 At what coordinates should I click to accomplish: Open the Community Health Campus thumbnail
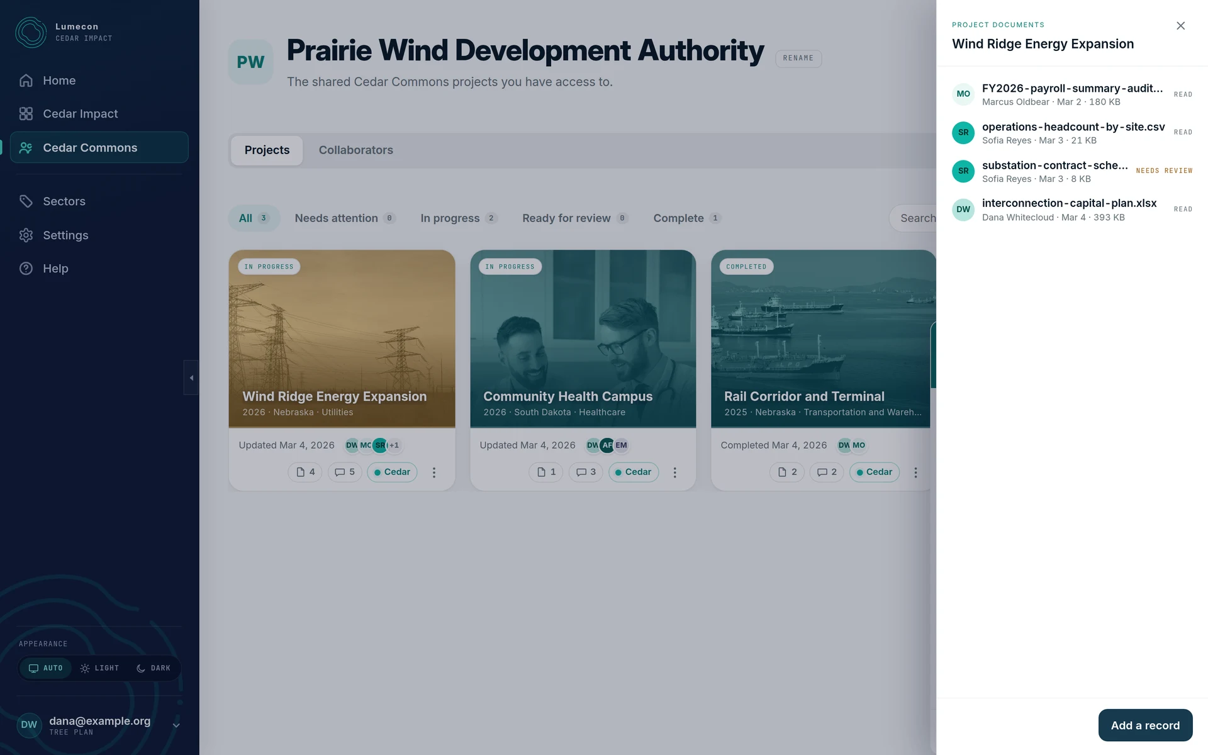tap(583, 339)
